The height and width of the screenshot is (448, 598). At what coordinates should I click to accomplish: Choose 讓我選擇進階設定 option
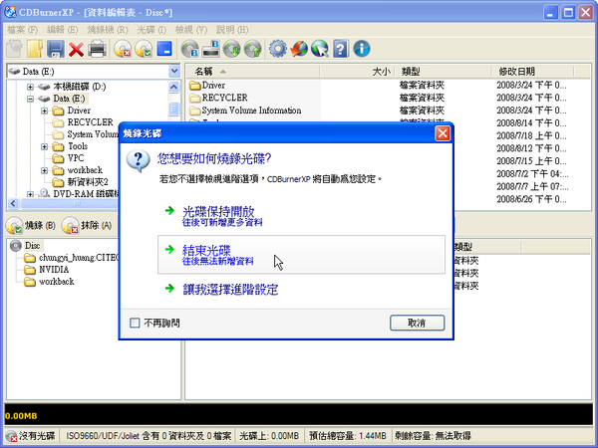[x=301, y=290]
